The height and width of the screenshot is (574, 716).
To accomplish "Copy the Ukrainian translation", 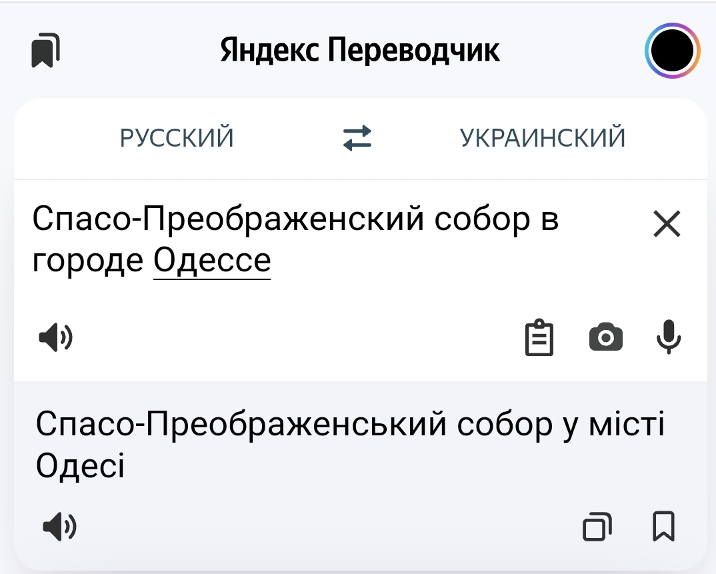I will pos(597,527).
